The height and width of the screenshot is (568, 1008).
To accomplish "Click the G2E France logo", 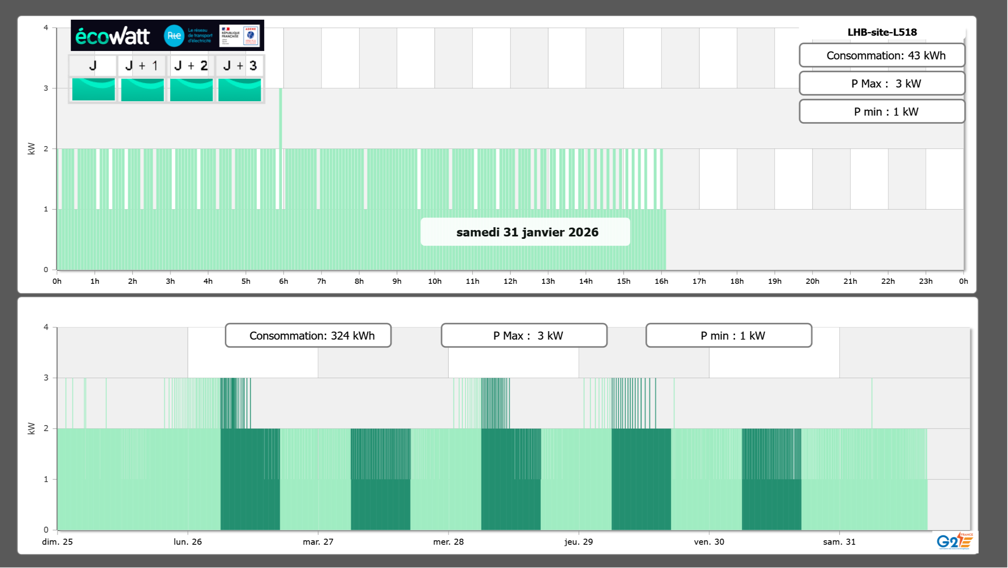I will (x=955, y=541).
